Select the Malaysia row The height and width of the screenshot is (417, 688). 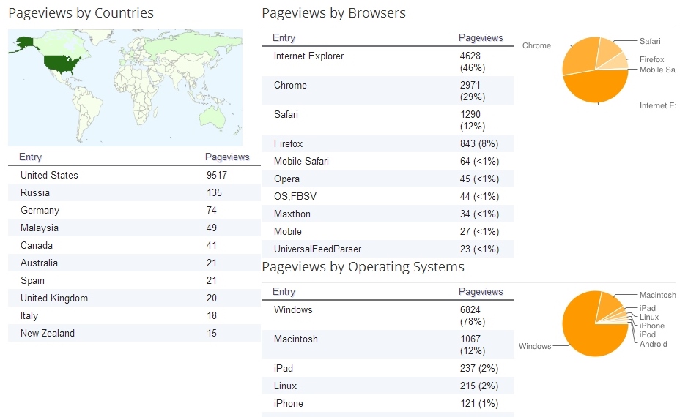pos(134,228)
